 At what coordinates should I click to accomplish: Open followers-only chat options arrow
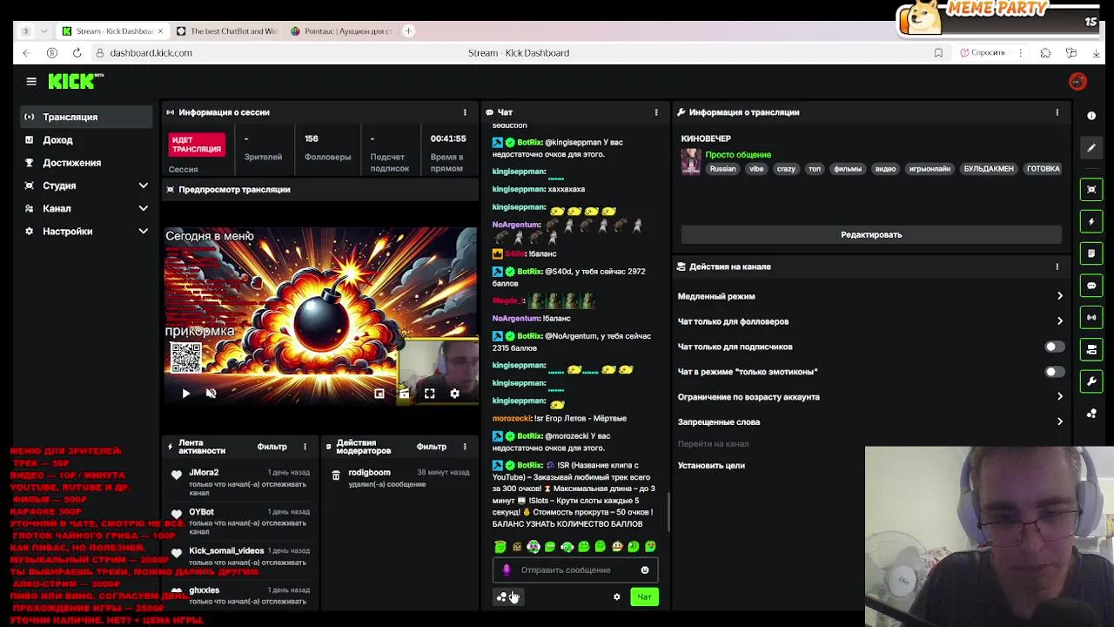pos(1059,321)
